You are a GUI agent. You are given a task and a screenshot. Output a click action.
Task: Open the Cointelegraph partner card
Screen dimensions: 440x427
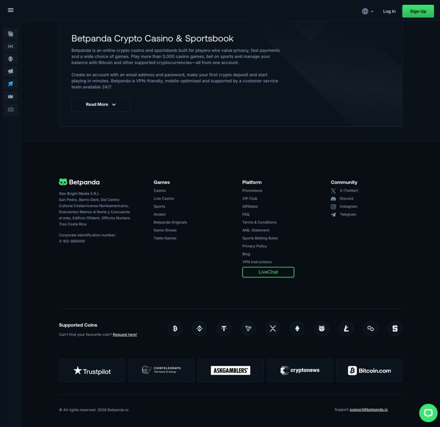tap(162, 371)
